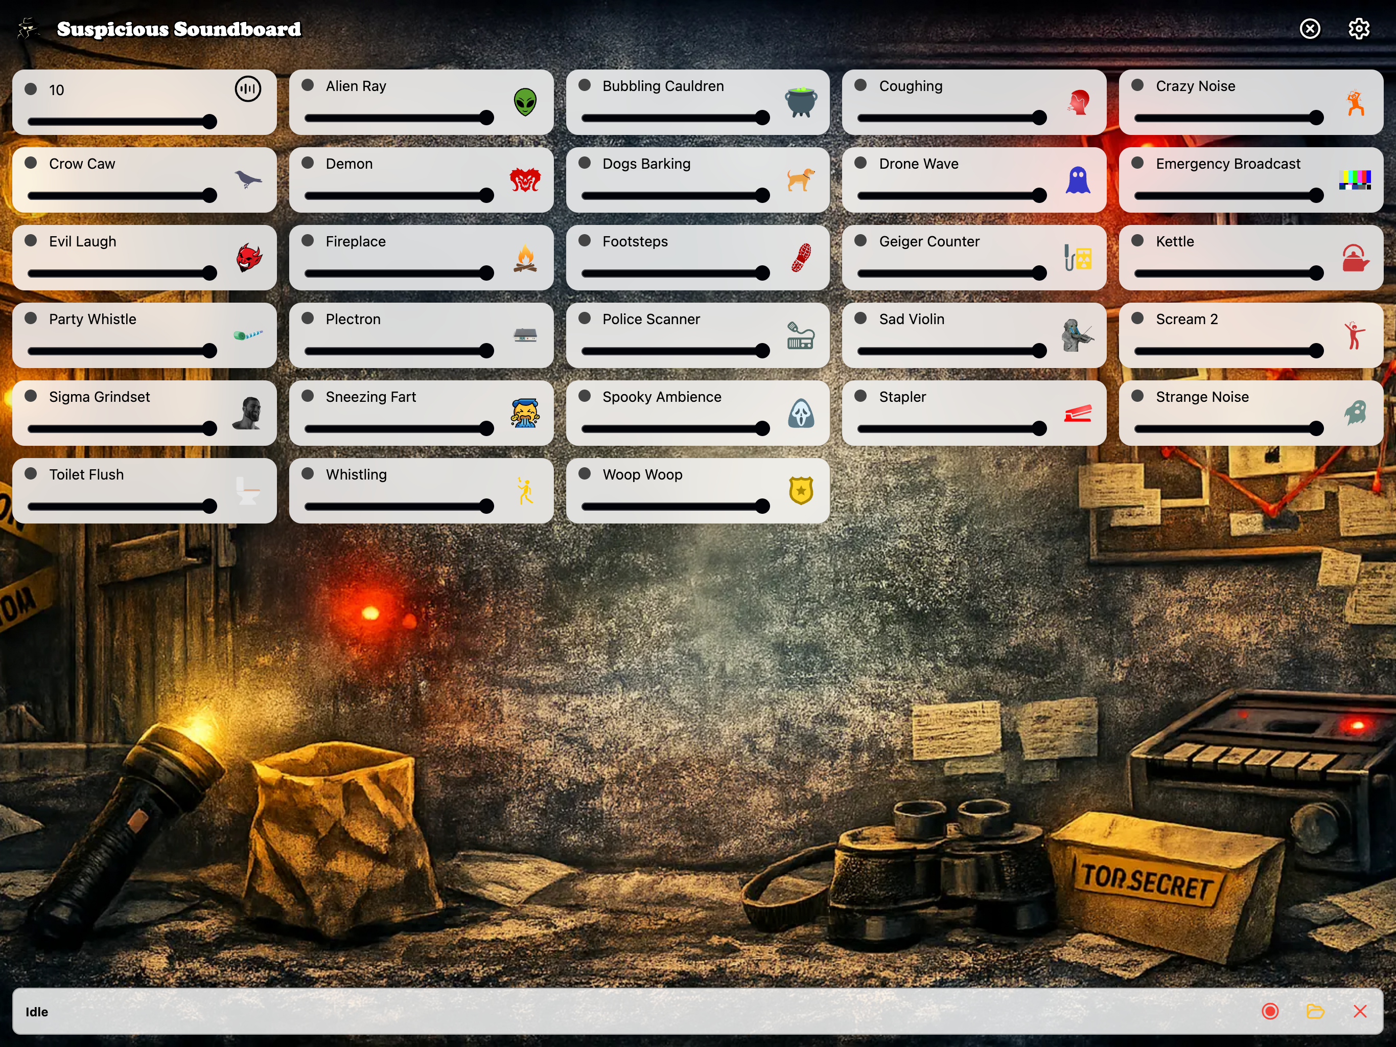The height and width of the screenshot is (1047, 1396).
Task: Click the Footsteps sound label
Action: (635, 241)
